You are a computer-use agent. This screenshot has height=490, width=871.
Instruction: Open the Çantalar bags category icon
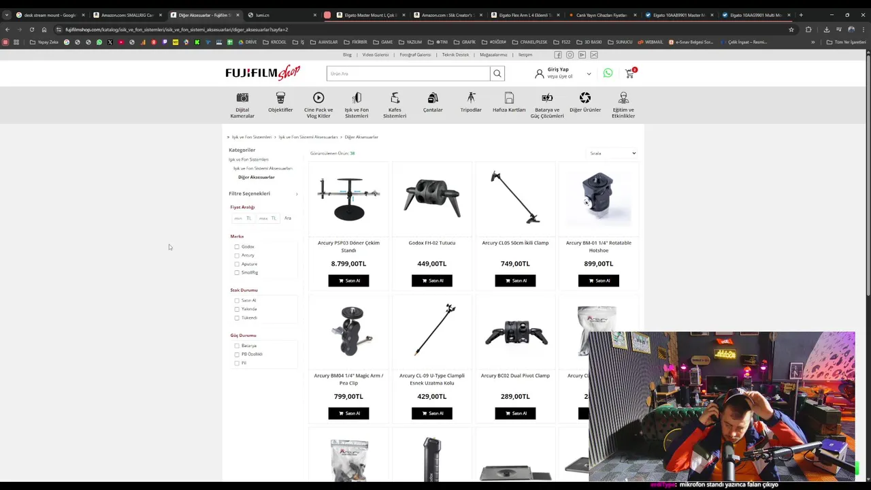click(433, 98)
